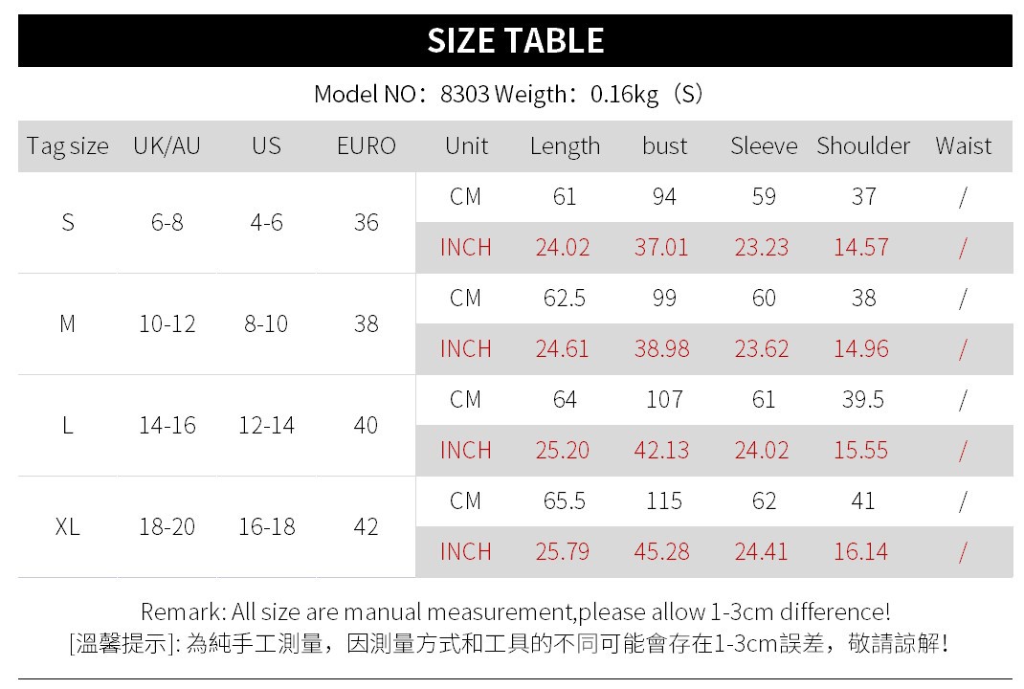Viewport: 1024px width, 689px height.
Task: Select the 10-12 UK/AU size cell
Action: point(167,324)
